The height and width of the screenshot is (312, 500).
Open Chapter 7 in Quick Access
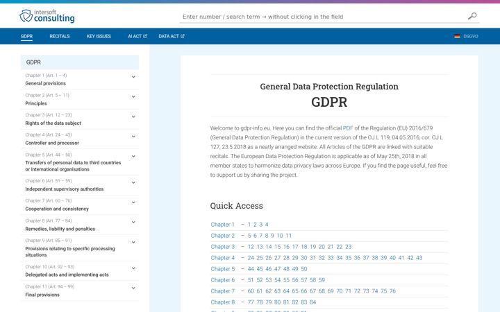(x=223, y=291)
